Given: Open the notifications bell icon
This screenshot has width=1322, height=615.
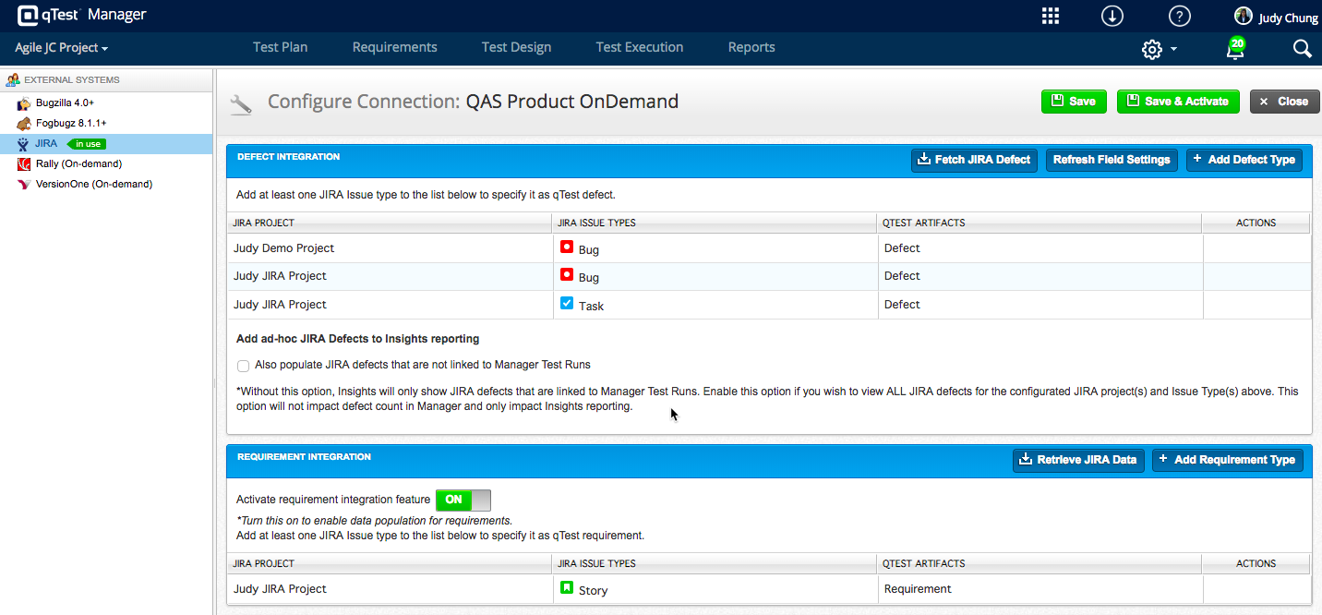Looking at the screenshot, I should (1234, 49).
